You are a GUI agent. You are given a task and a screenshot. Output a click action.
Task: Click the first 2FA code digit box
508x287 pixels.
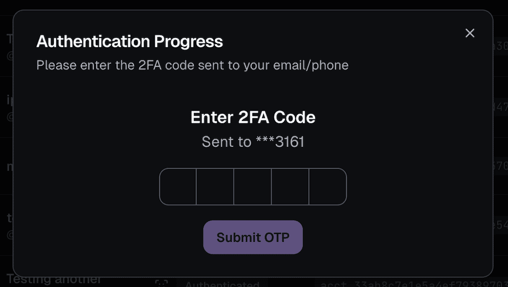[178, 187]
